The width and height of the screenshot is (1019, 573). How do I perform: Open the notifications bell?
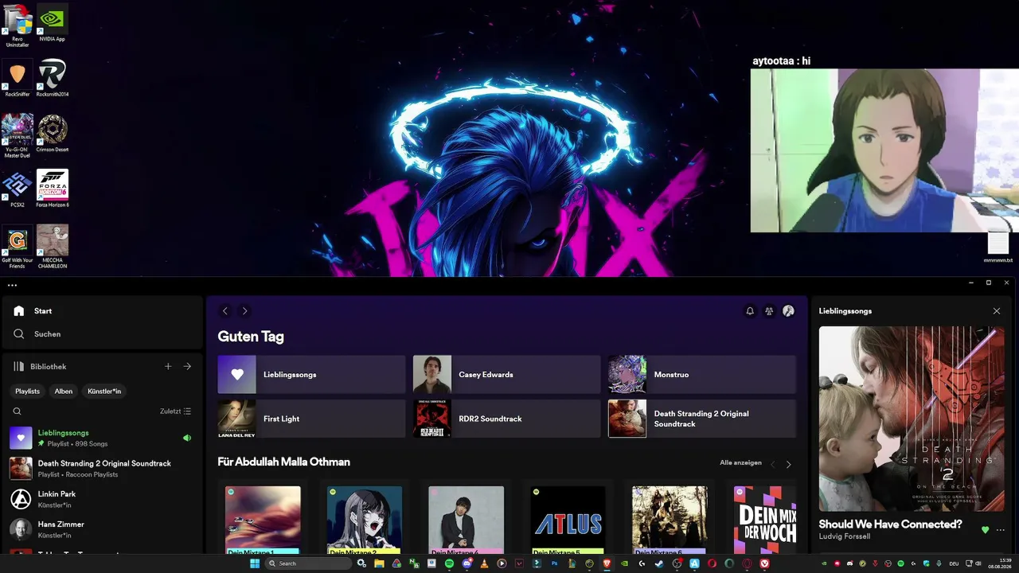pos(750,311)
